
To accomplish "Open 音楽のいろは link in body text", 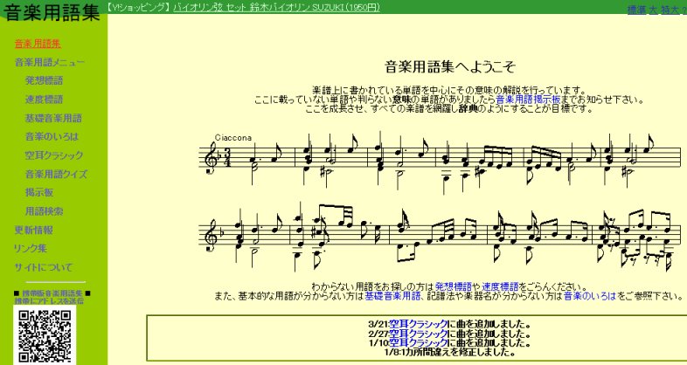I will click(x=590, y=296).
